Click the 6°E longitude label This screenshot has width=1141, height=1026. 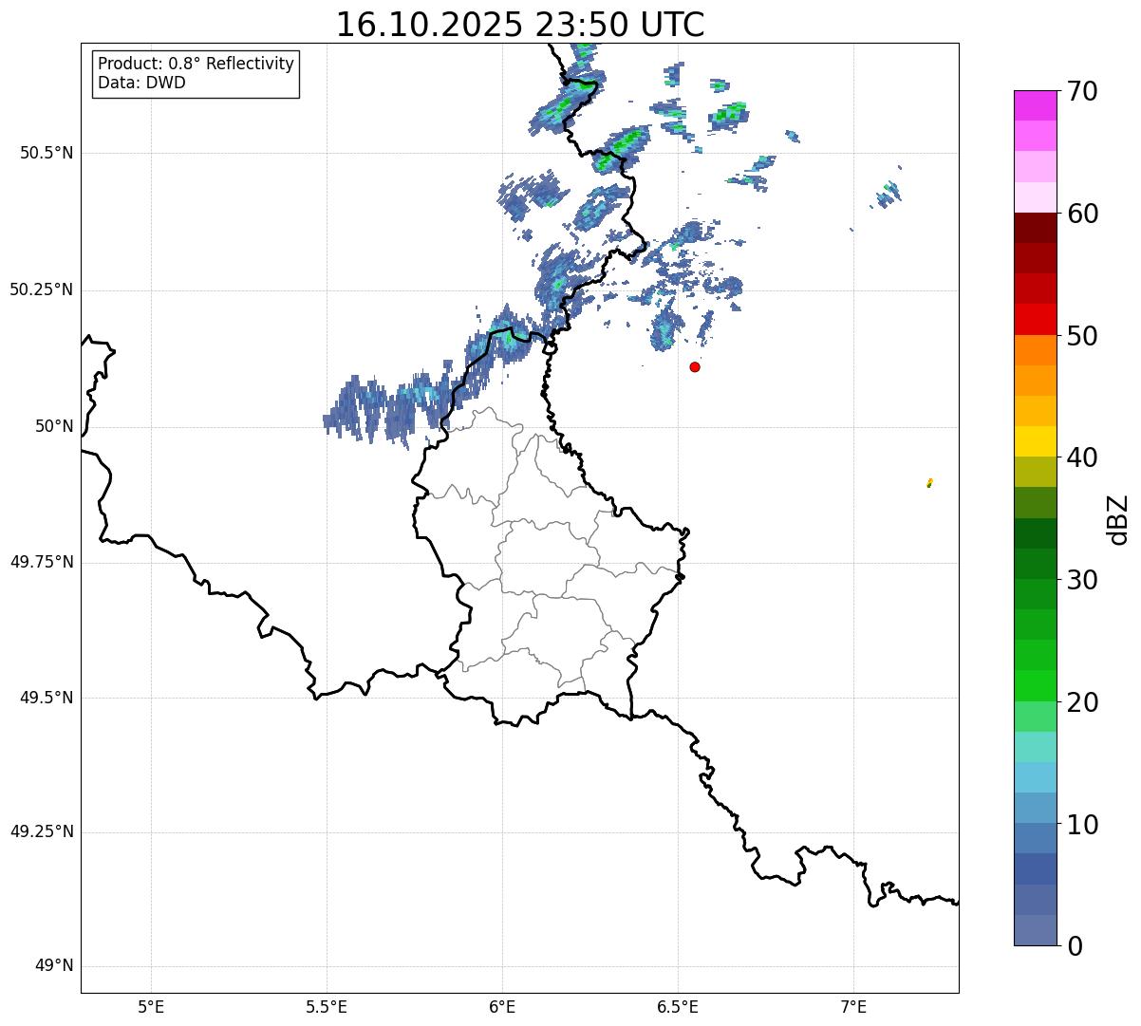tap(502, 1006)
